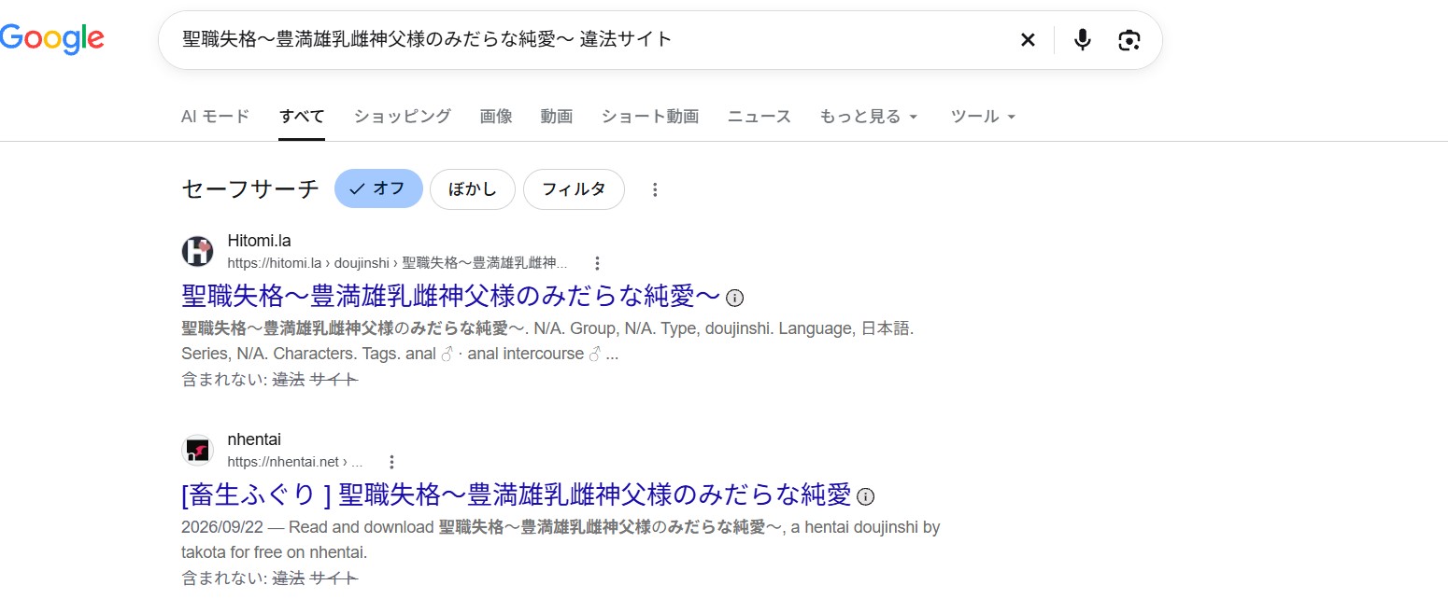Select the すべて tab
1448x613 pixels.
[x=302, y=117]
